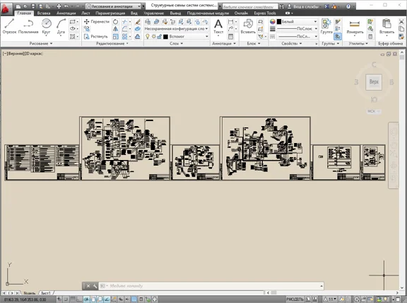
Task: Open the Белый color dropdown
Action: 297,21
